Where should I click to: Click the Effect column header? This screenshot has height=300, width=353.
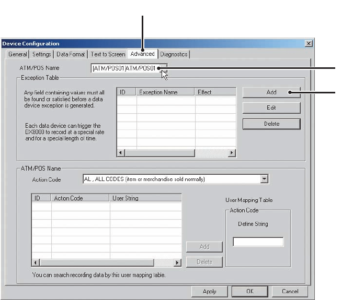(x=215, y=92)
